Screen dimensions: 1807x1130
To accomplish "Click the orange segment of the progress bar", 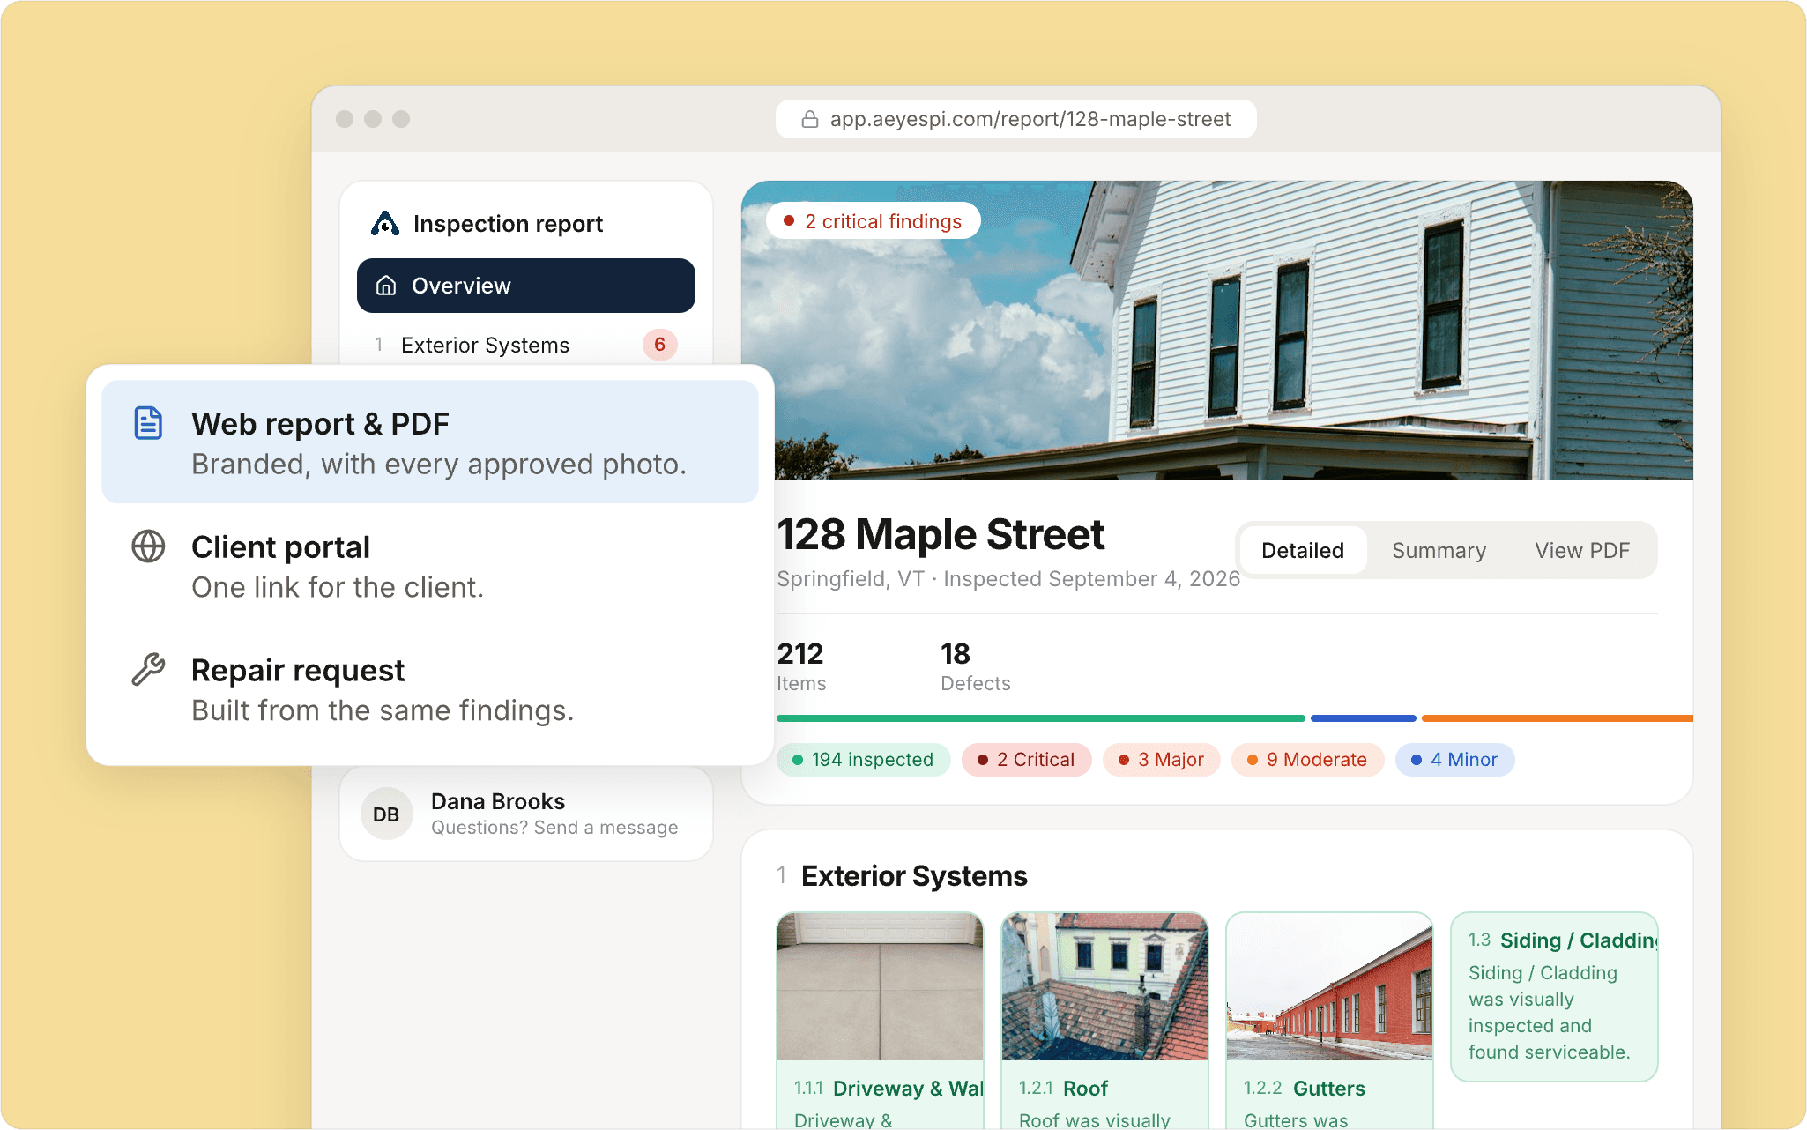I will tap(1557, 718).
